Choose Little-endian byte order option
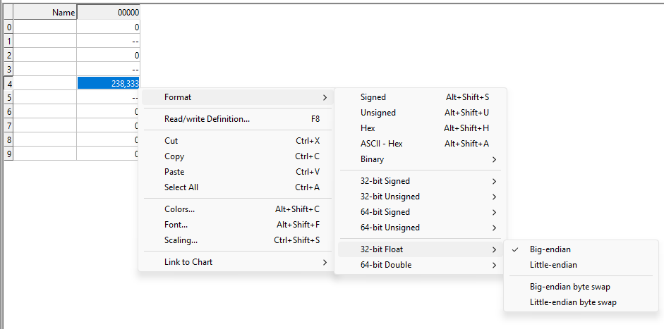The image size is (664, 329). pyautogui.click(x=553, y=265)
